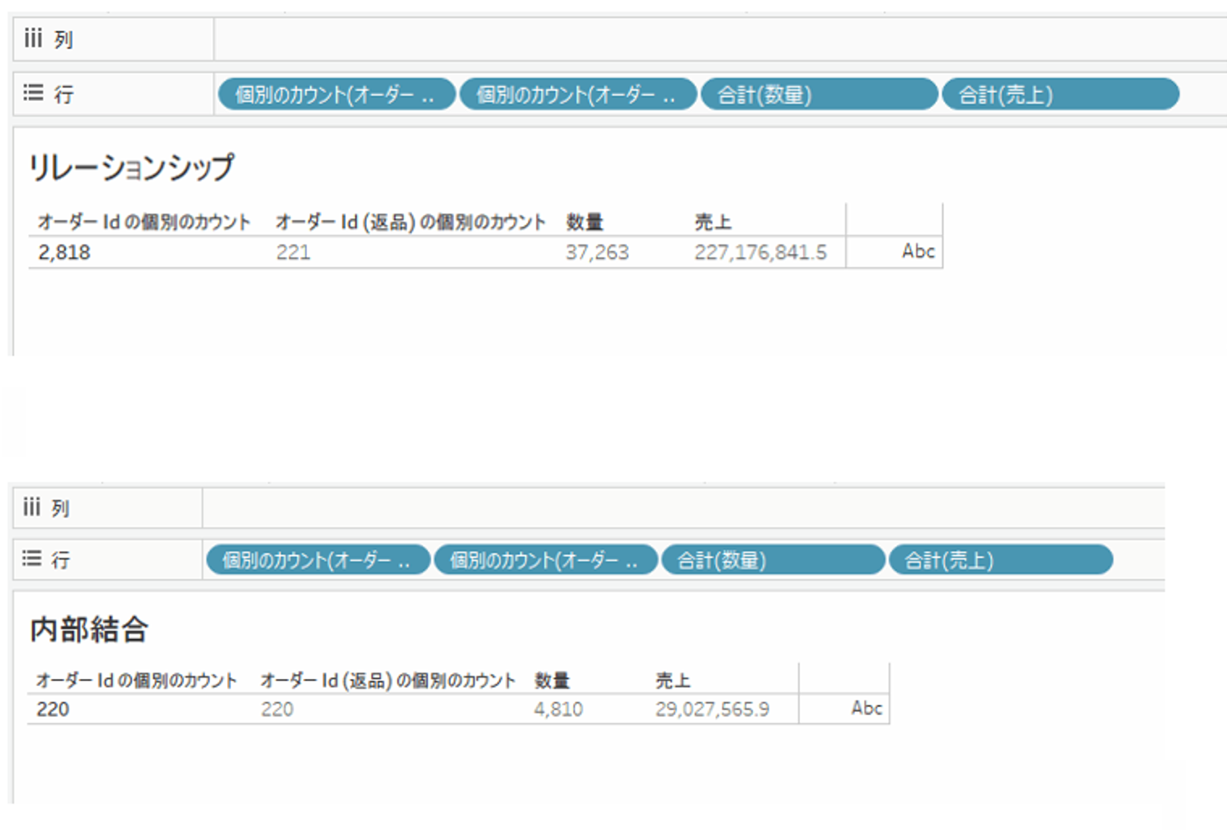Click the 220 value under オーダー Id (返品)
The image size is (1227, 837).
coord(277,709)
